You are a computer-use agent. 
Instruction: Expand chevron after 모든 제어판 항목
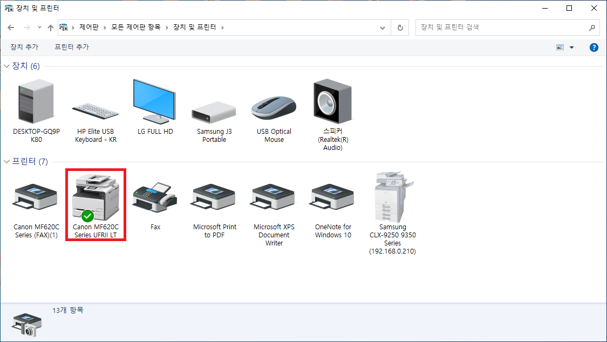coord(167,28)
